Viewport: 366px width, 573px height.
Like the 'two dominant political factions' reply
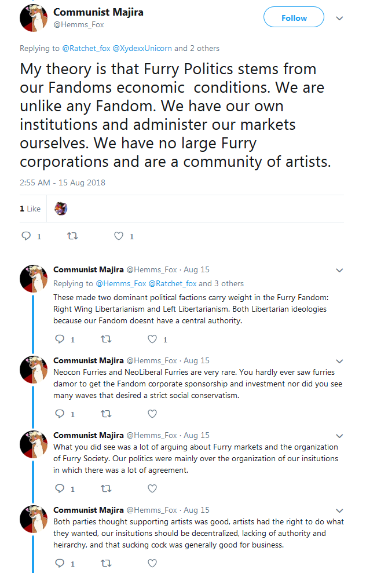coord(152,339)
